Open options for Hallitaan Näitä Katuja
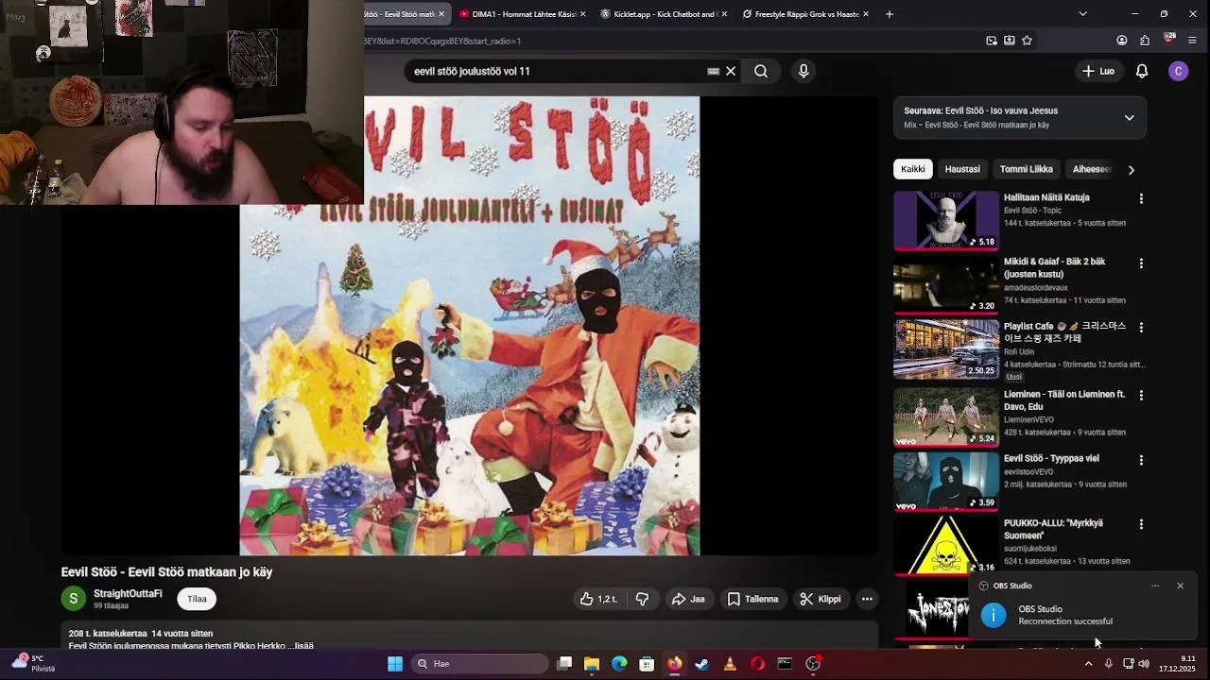1210x680 pixels. click(1141, 198)
